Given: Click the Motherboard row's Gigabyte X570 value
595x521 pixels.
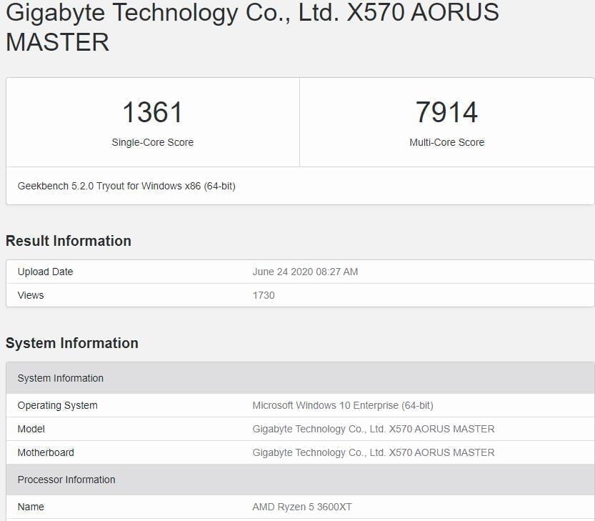Looking at the screenshot, I should (x=374, y=452).
